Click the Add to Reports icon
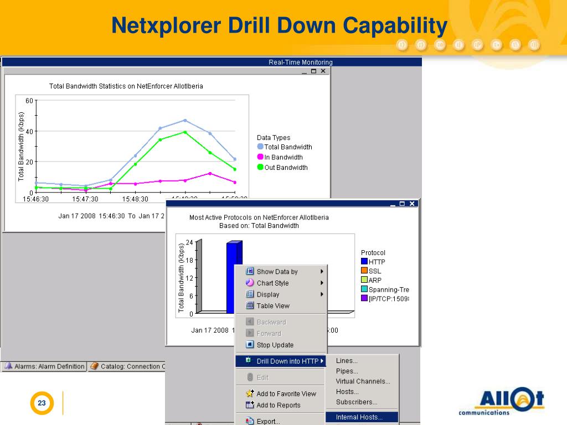 point(250,405)
